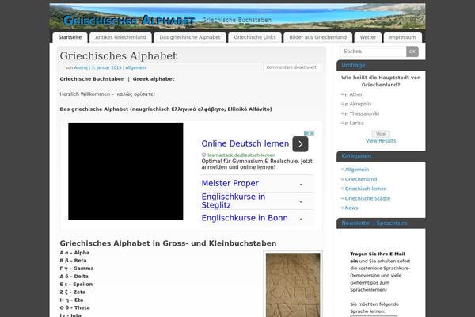Click the poll question about Hauptstadt von Griechenland
The image size is (475, 317).
click(x=381, y=82)
